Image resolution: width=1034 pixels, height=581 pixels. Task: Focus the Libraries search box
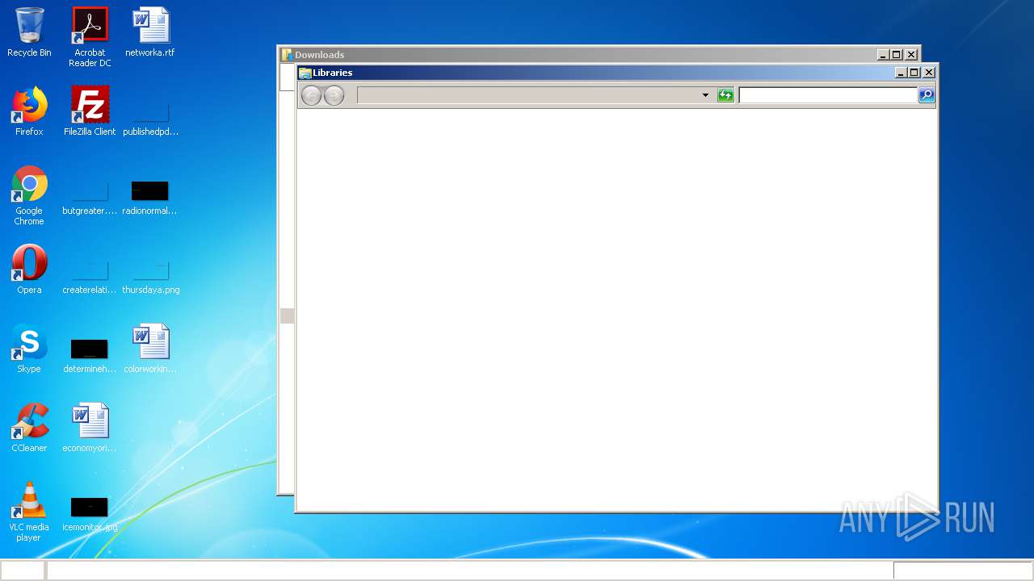coord(828,95)
